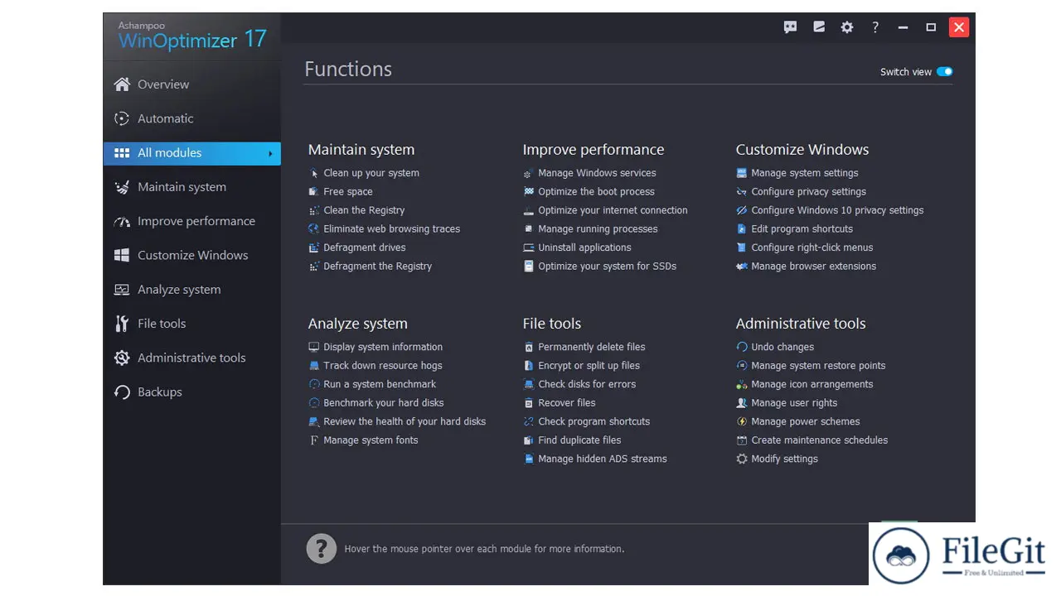Image resolution: width=1061 pixels, height=596 pixels.
Task: Open Benchmark your hard disks
Action: pos(384,403)
